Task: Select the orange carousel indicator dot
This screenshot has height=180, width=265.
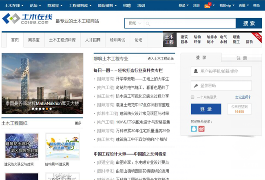Action: [47, 109]
